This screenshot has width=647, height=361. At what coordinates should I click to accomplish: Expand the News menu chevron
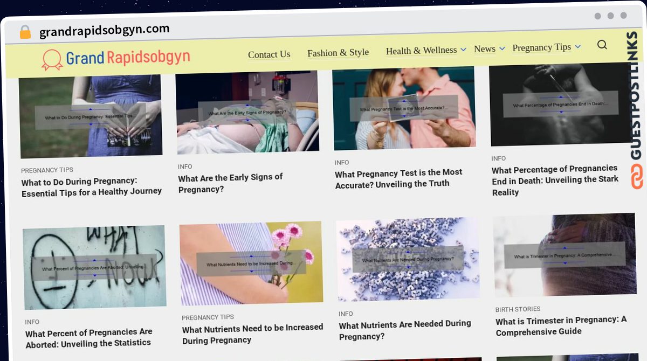(x=502, y=48)
